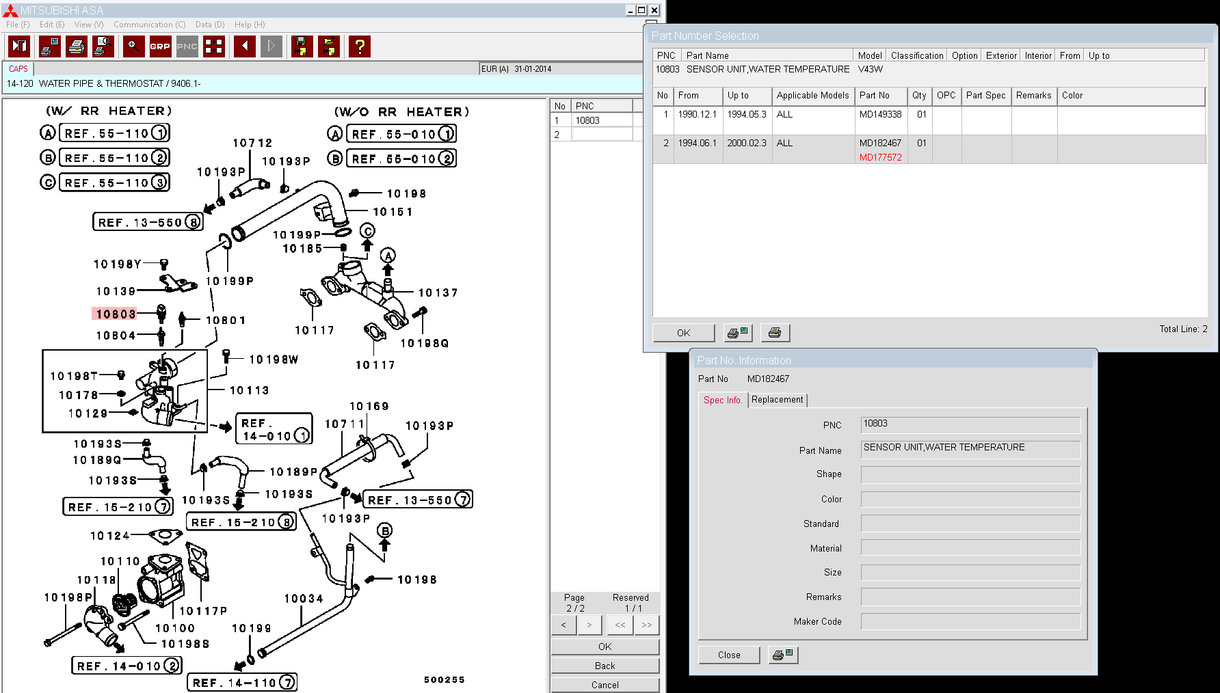
Task: Click Close in Part No. Information dialog
Action: [728, 655]
